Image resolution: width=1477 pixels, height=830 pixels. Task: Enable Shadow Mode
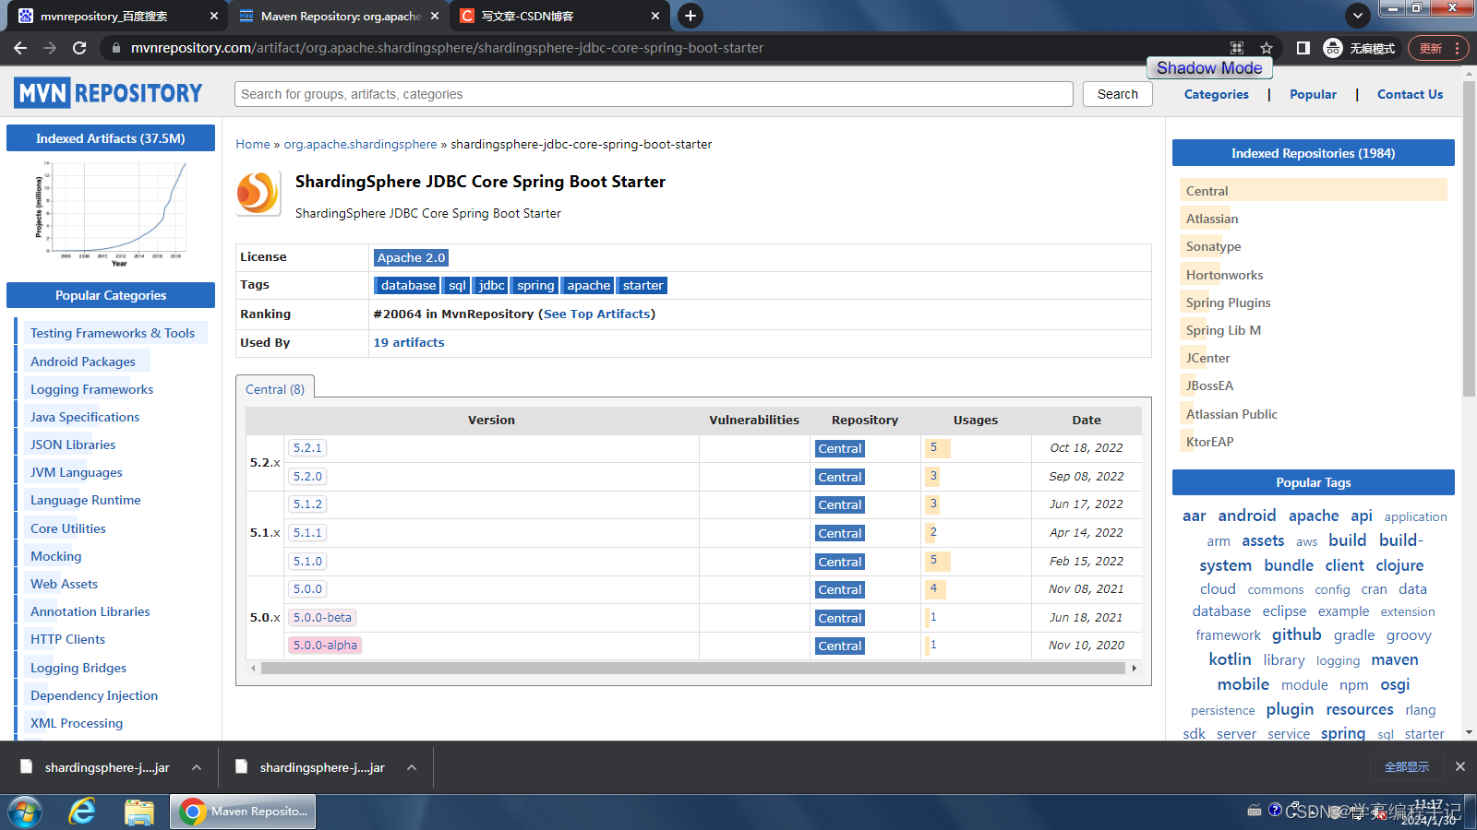pyautogui.click(x=1209, y=67)
